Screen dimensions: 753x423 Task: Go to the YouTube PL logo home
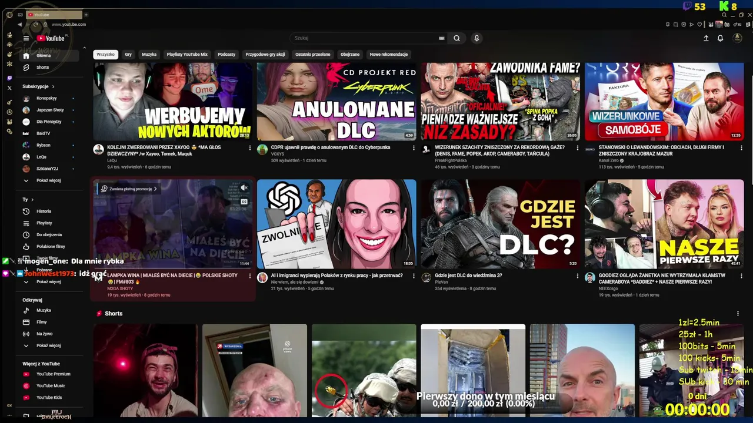point(51,38)
